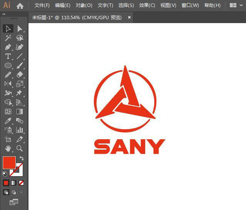Viewport: 246px width, 210px height.
Task: Activate the Puppet Warp pin tool
Action: (20, 93)
